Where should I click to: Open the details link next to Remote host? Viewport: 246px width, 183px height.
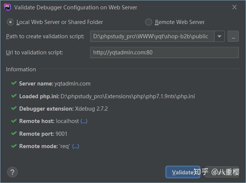[x=84, y=121]
